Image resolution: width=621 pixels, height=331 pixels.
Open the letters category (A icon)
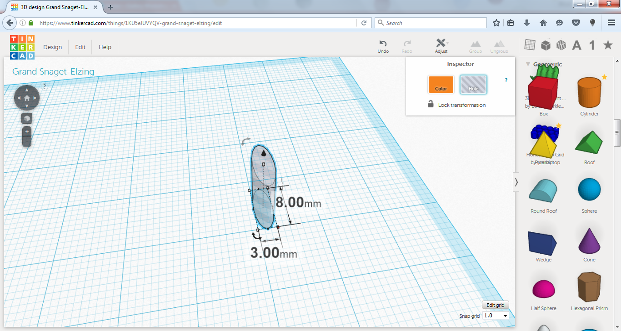tap(576, 45)
